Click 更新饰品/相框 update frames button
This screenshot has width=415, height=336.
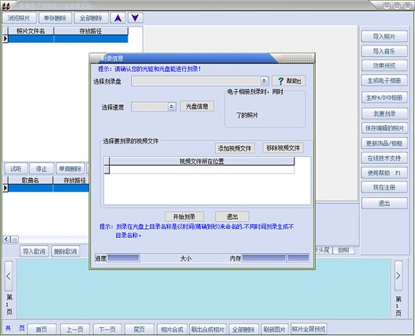point(385,143)
